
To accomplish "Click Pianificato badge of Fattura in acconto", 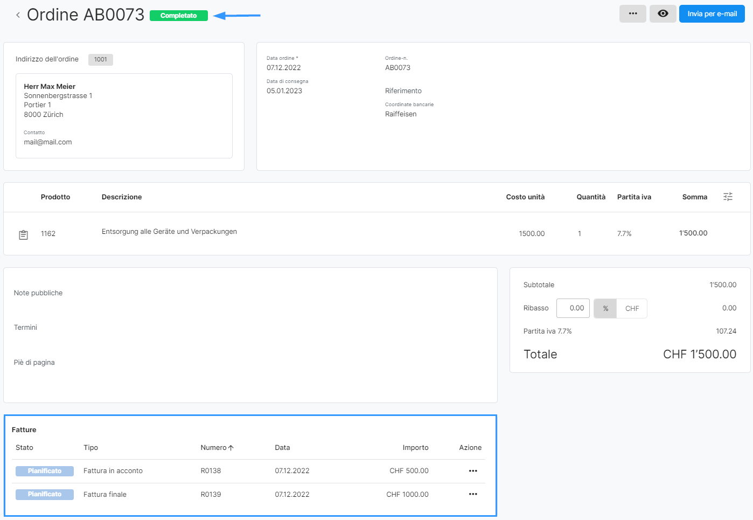I will click(45, 471).
